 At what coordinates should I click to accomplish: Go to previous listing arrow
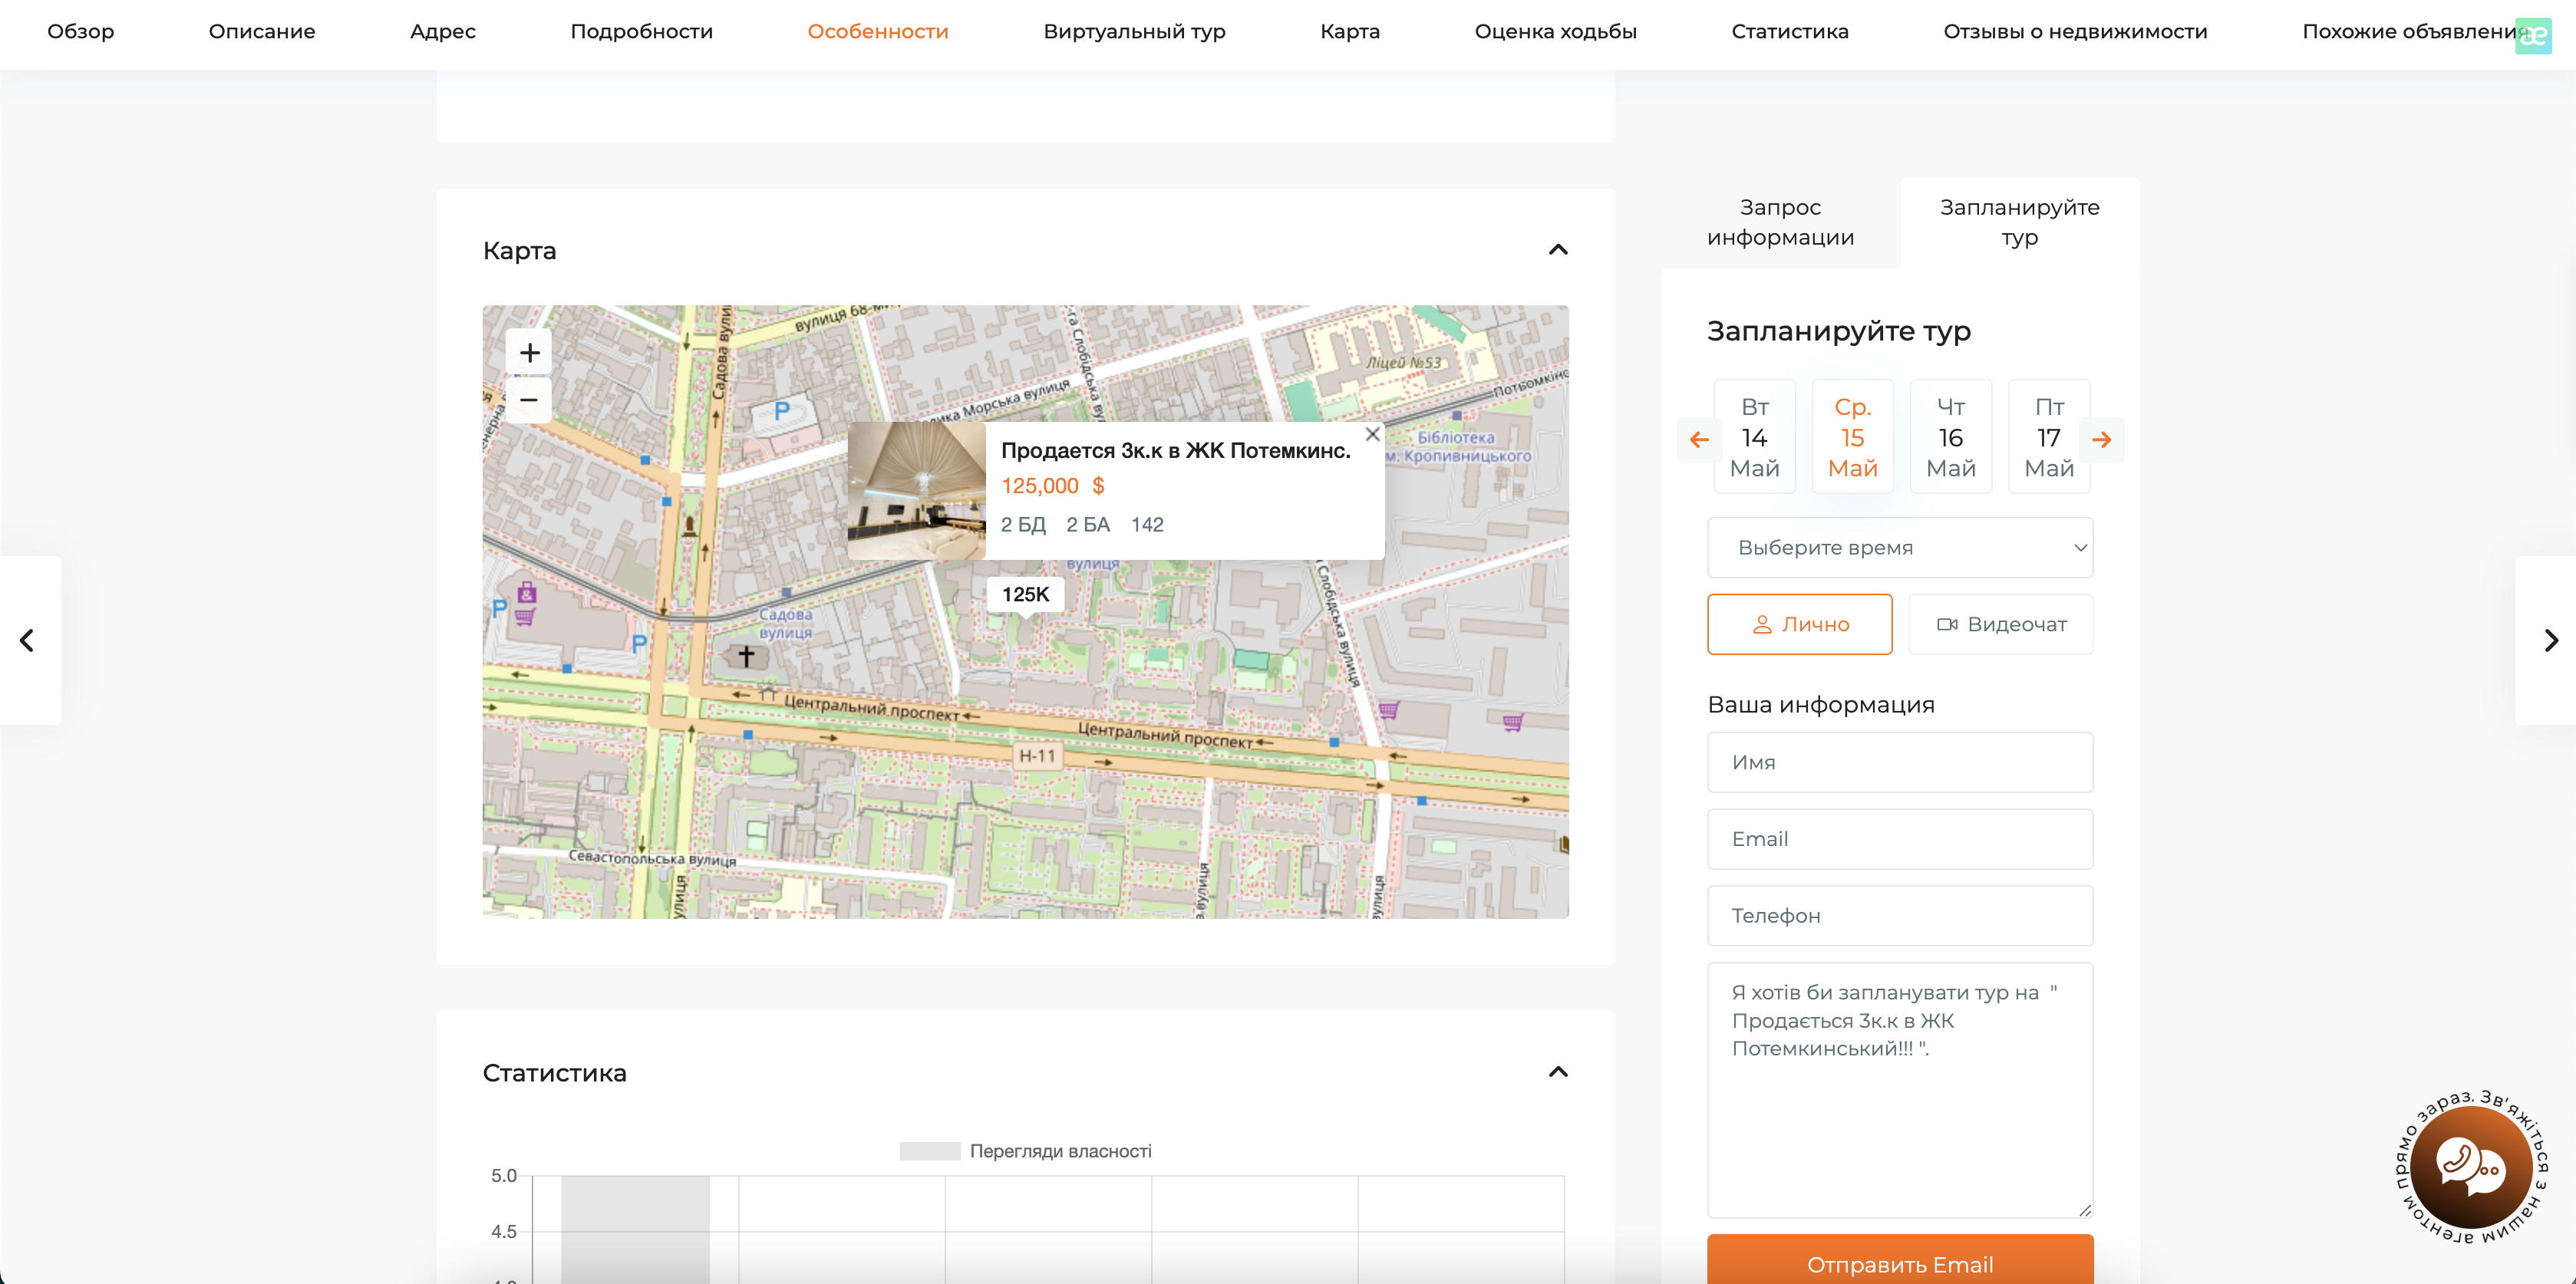(x=28, y=640)
